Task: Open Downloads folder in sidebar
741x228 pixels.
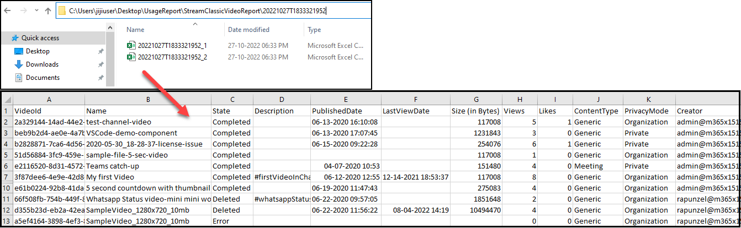Action: click(x=42, y=64)
